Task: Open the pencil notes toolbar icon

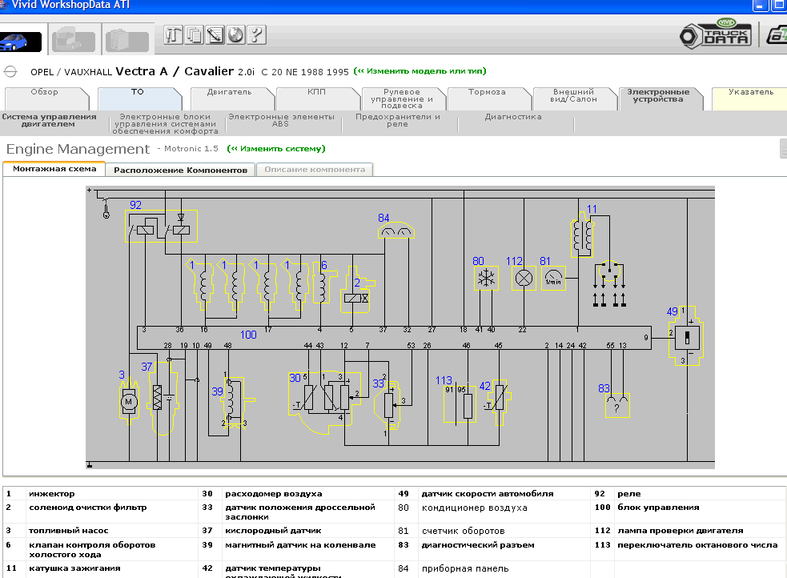Action: click(215, 35)
